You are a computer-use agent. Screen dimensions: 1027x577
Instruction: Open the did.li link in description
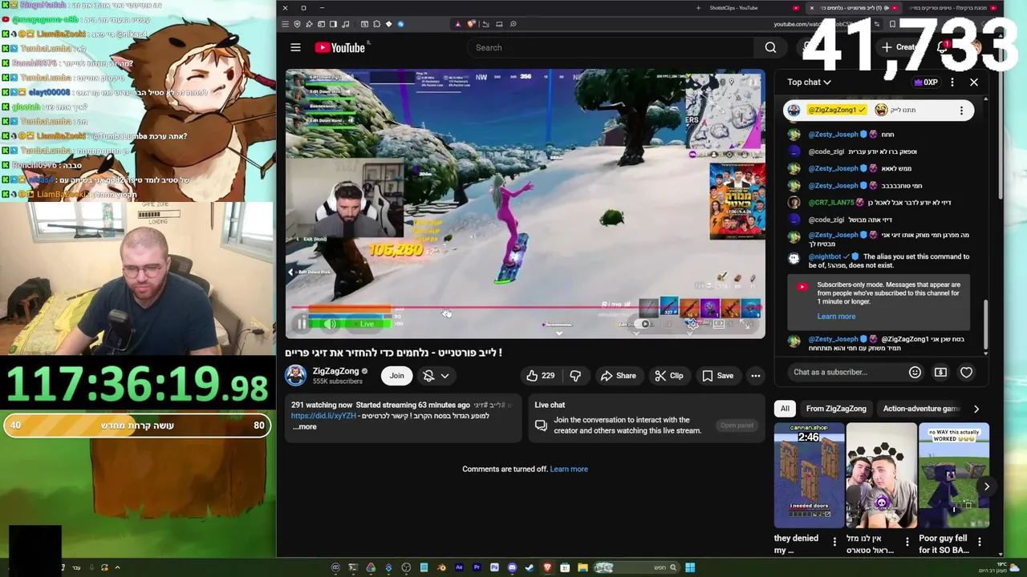click(x=323, y=416)
